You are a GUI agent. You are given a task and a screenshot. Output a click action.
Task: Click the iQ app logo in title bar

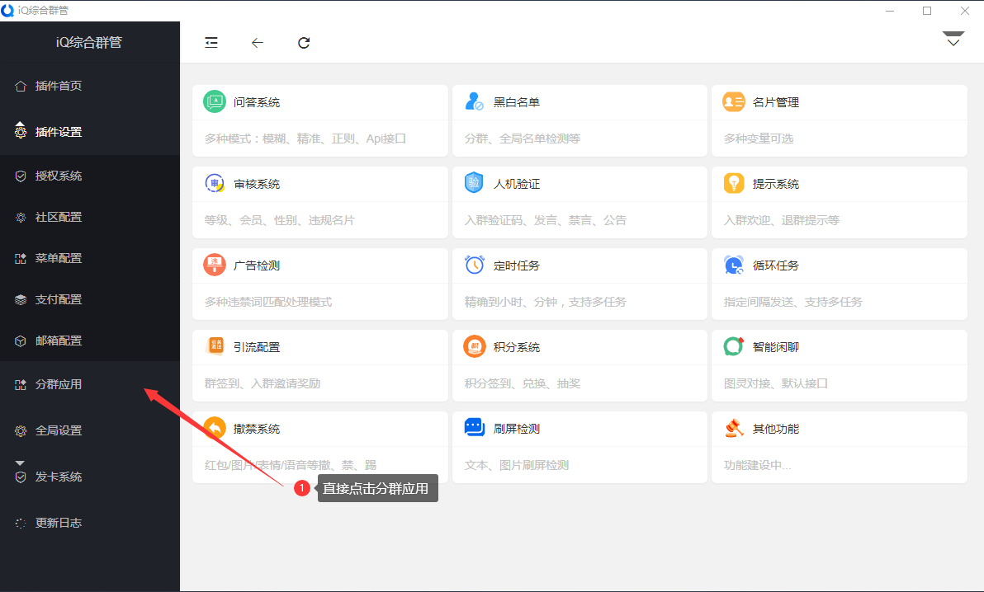[x=7, y=10]
